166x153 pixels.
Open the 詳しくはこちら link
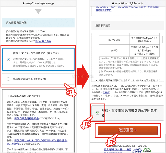43,41
